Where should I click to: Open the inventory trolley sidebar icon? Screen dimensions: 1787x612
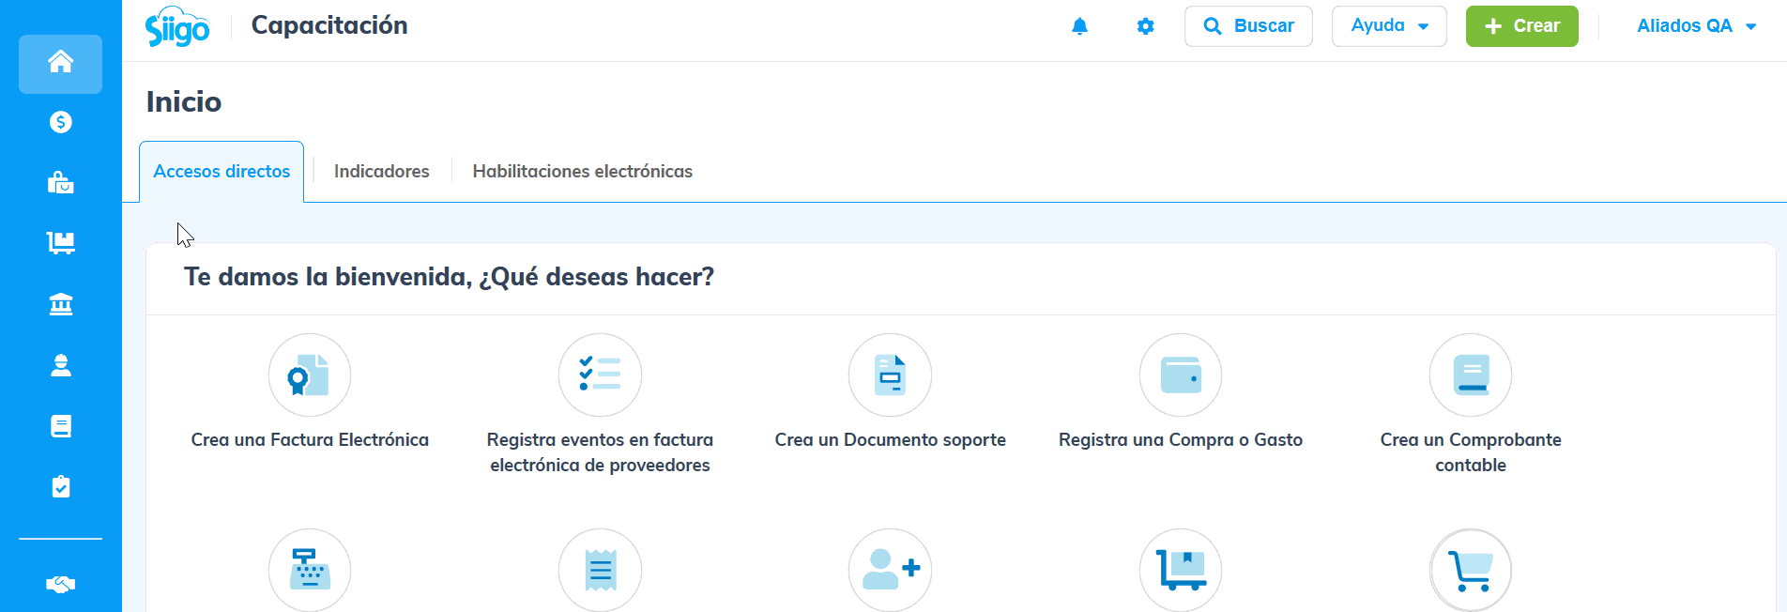[61, 243]
